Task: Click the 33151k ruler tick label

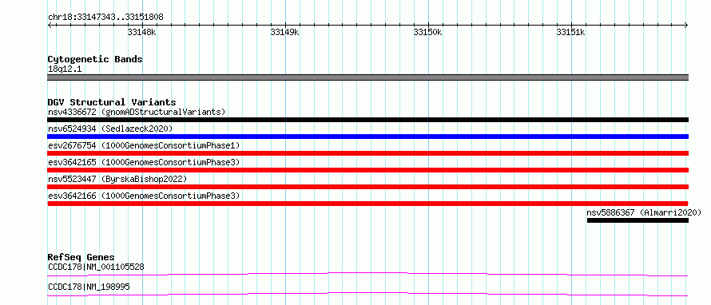Action: (570, 32)
